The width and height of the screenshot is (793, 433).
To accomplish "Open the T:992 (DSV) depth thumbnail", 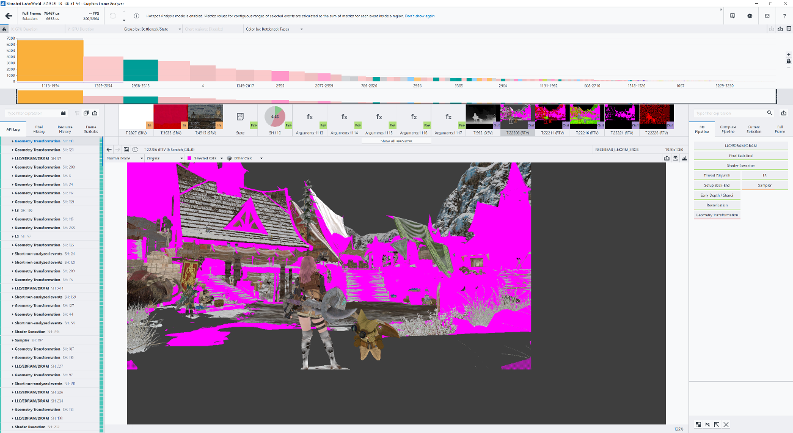I will [483, 117].
